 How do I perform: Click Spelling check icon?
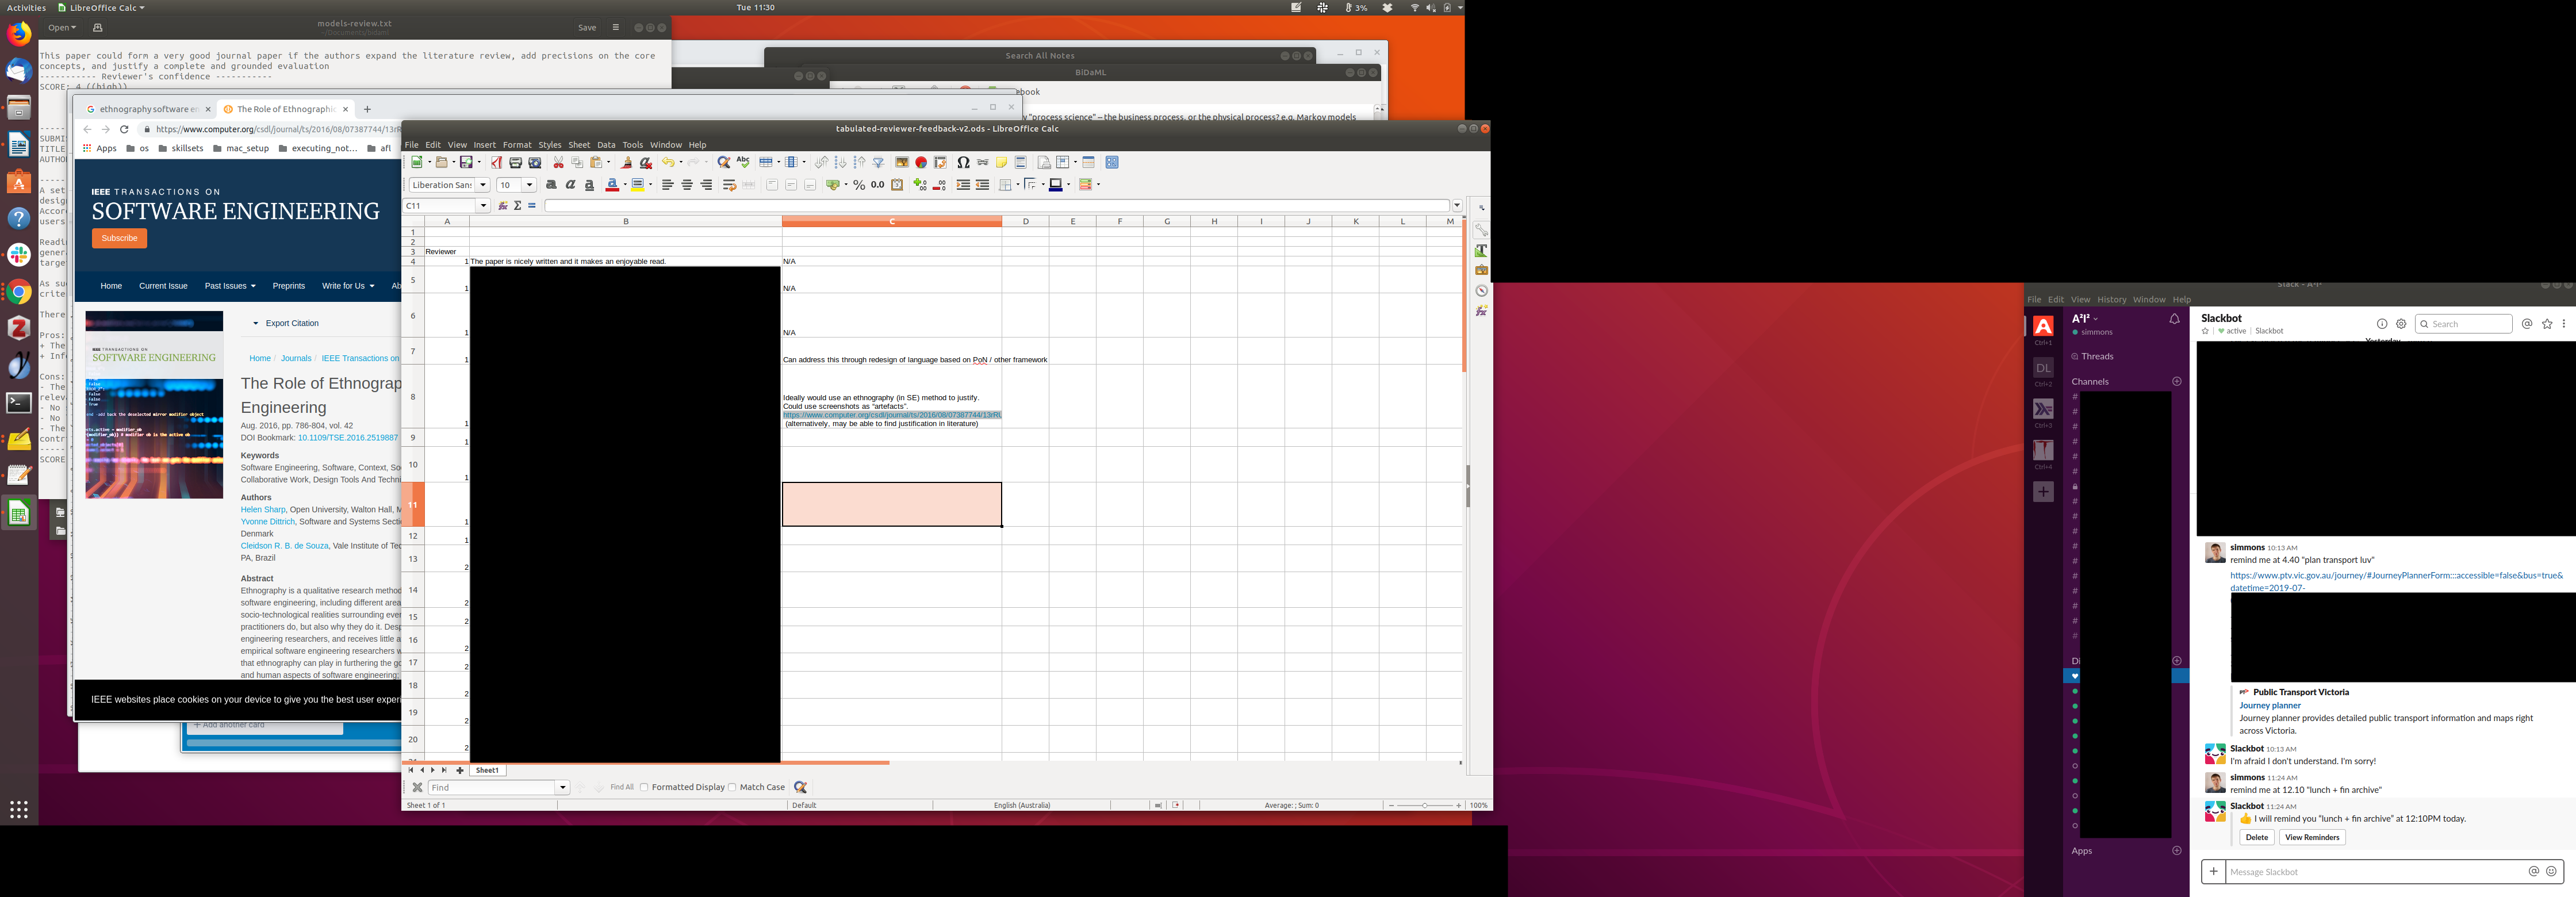tap(743, 162)
